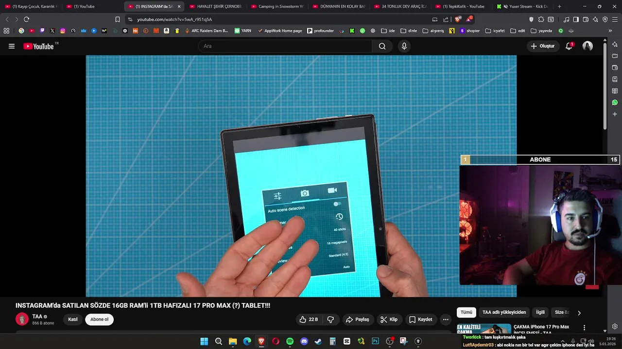Show hidden system tray icons chevron
Screen dimensions: 622x349
pos(563,341)
